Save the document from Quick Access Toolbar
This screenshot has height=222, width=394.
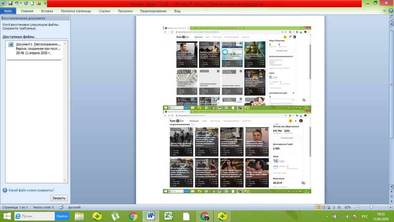10,3
